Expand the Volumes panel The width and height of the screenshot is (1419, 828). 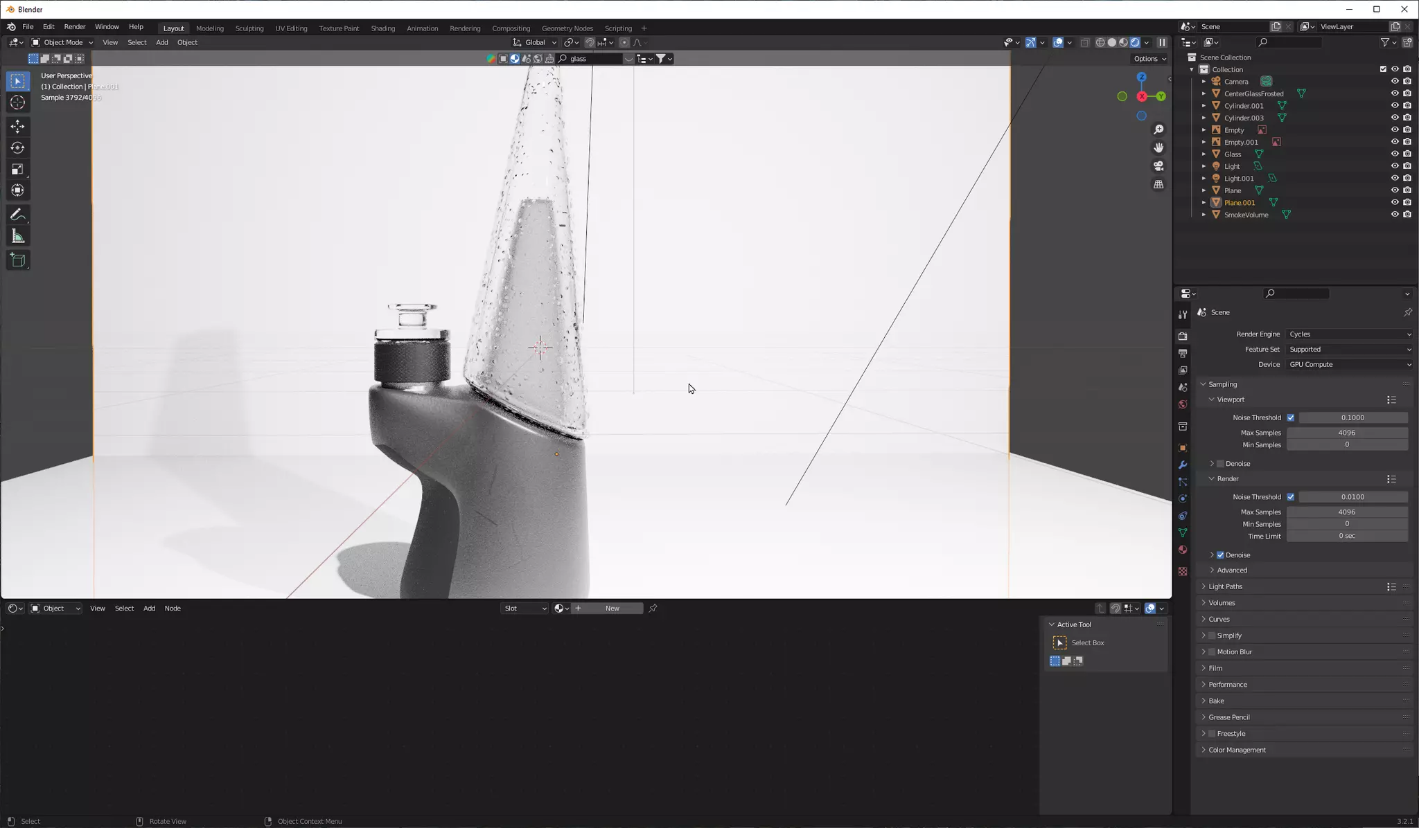pos(1222,603)
